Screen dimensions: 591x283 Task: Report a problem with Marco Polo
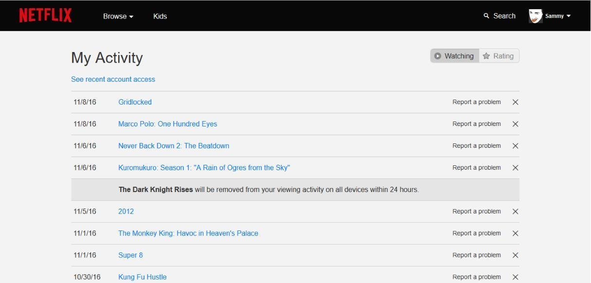point(477,124)
